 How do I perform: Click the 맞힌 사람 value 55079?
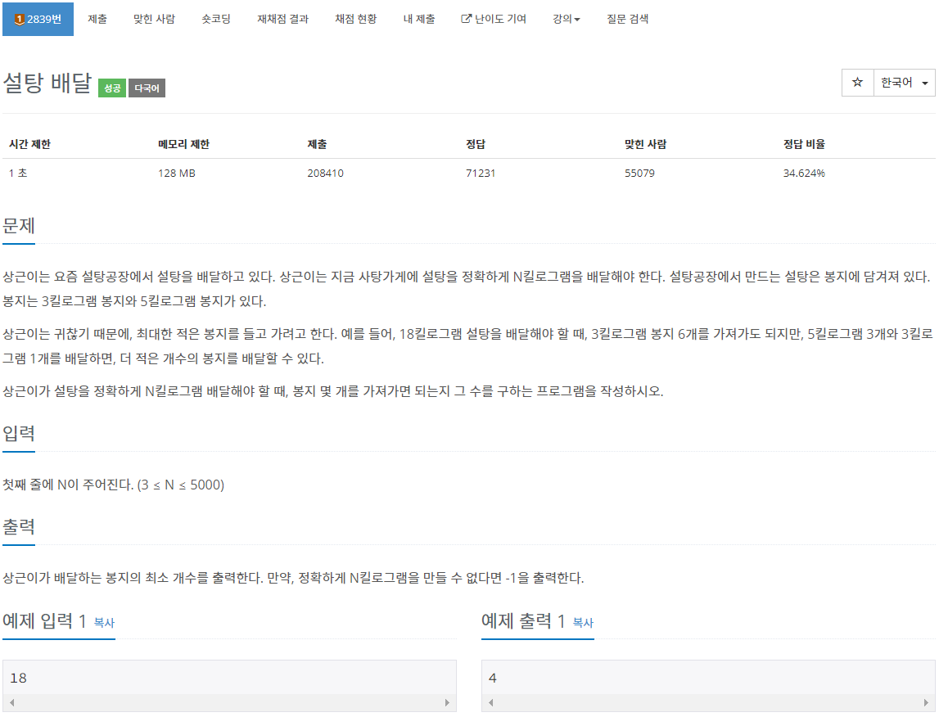pos(639,174)
